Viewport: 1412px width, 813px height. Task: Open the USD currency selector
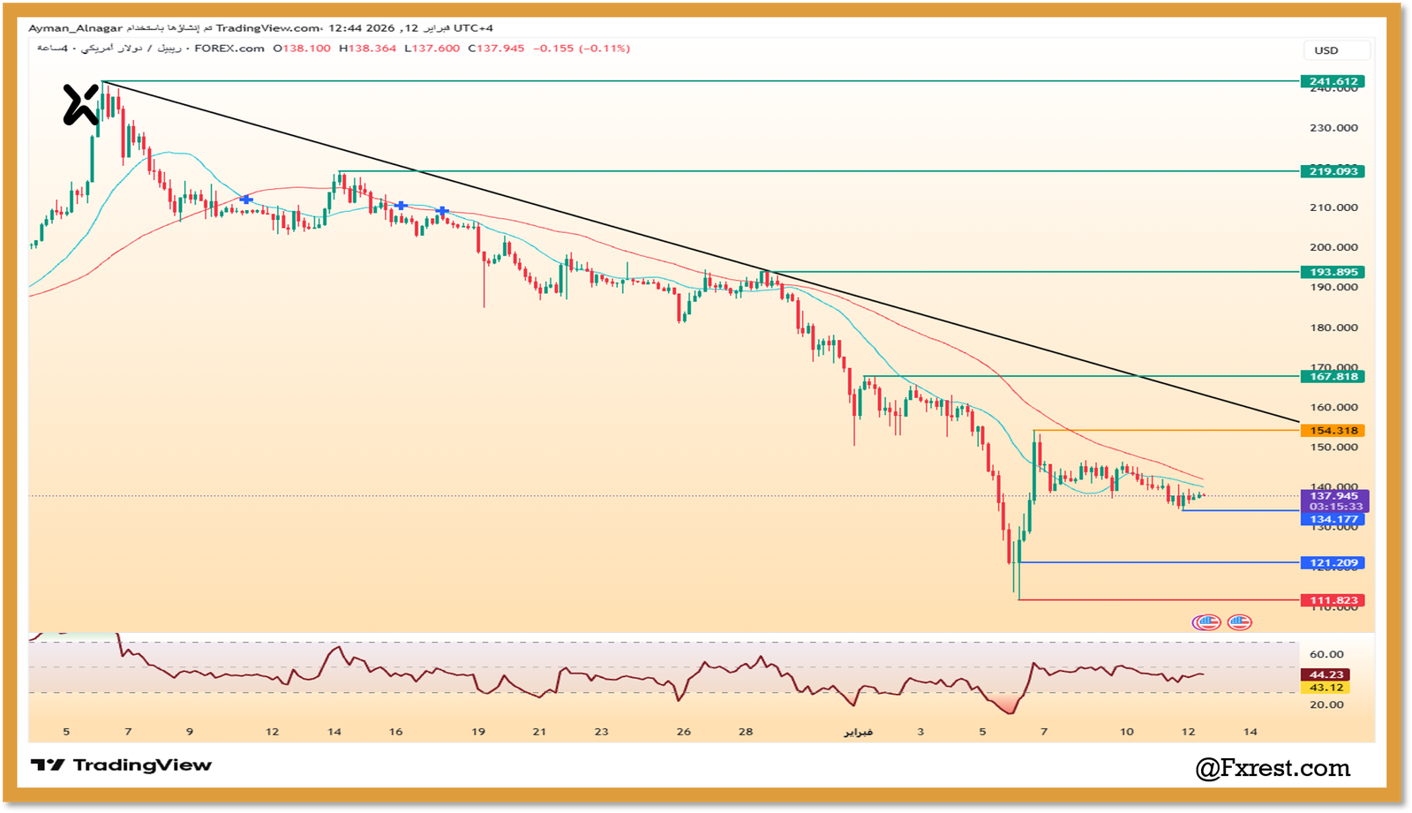[1336, 50]
